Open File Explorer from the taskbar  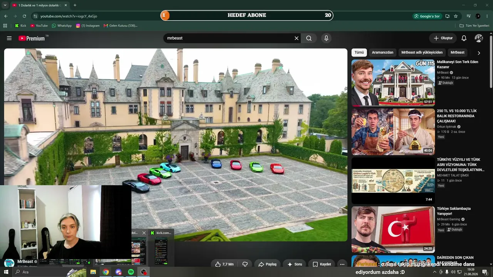pos(93,272)
